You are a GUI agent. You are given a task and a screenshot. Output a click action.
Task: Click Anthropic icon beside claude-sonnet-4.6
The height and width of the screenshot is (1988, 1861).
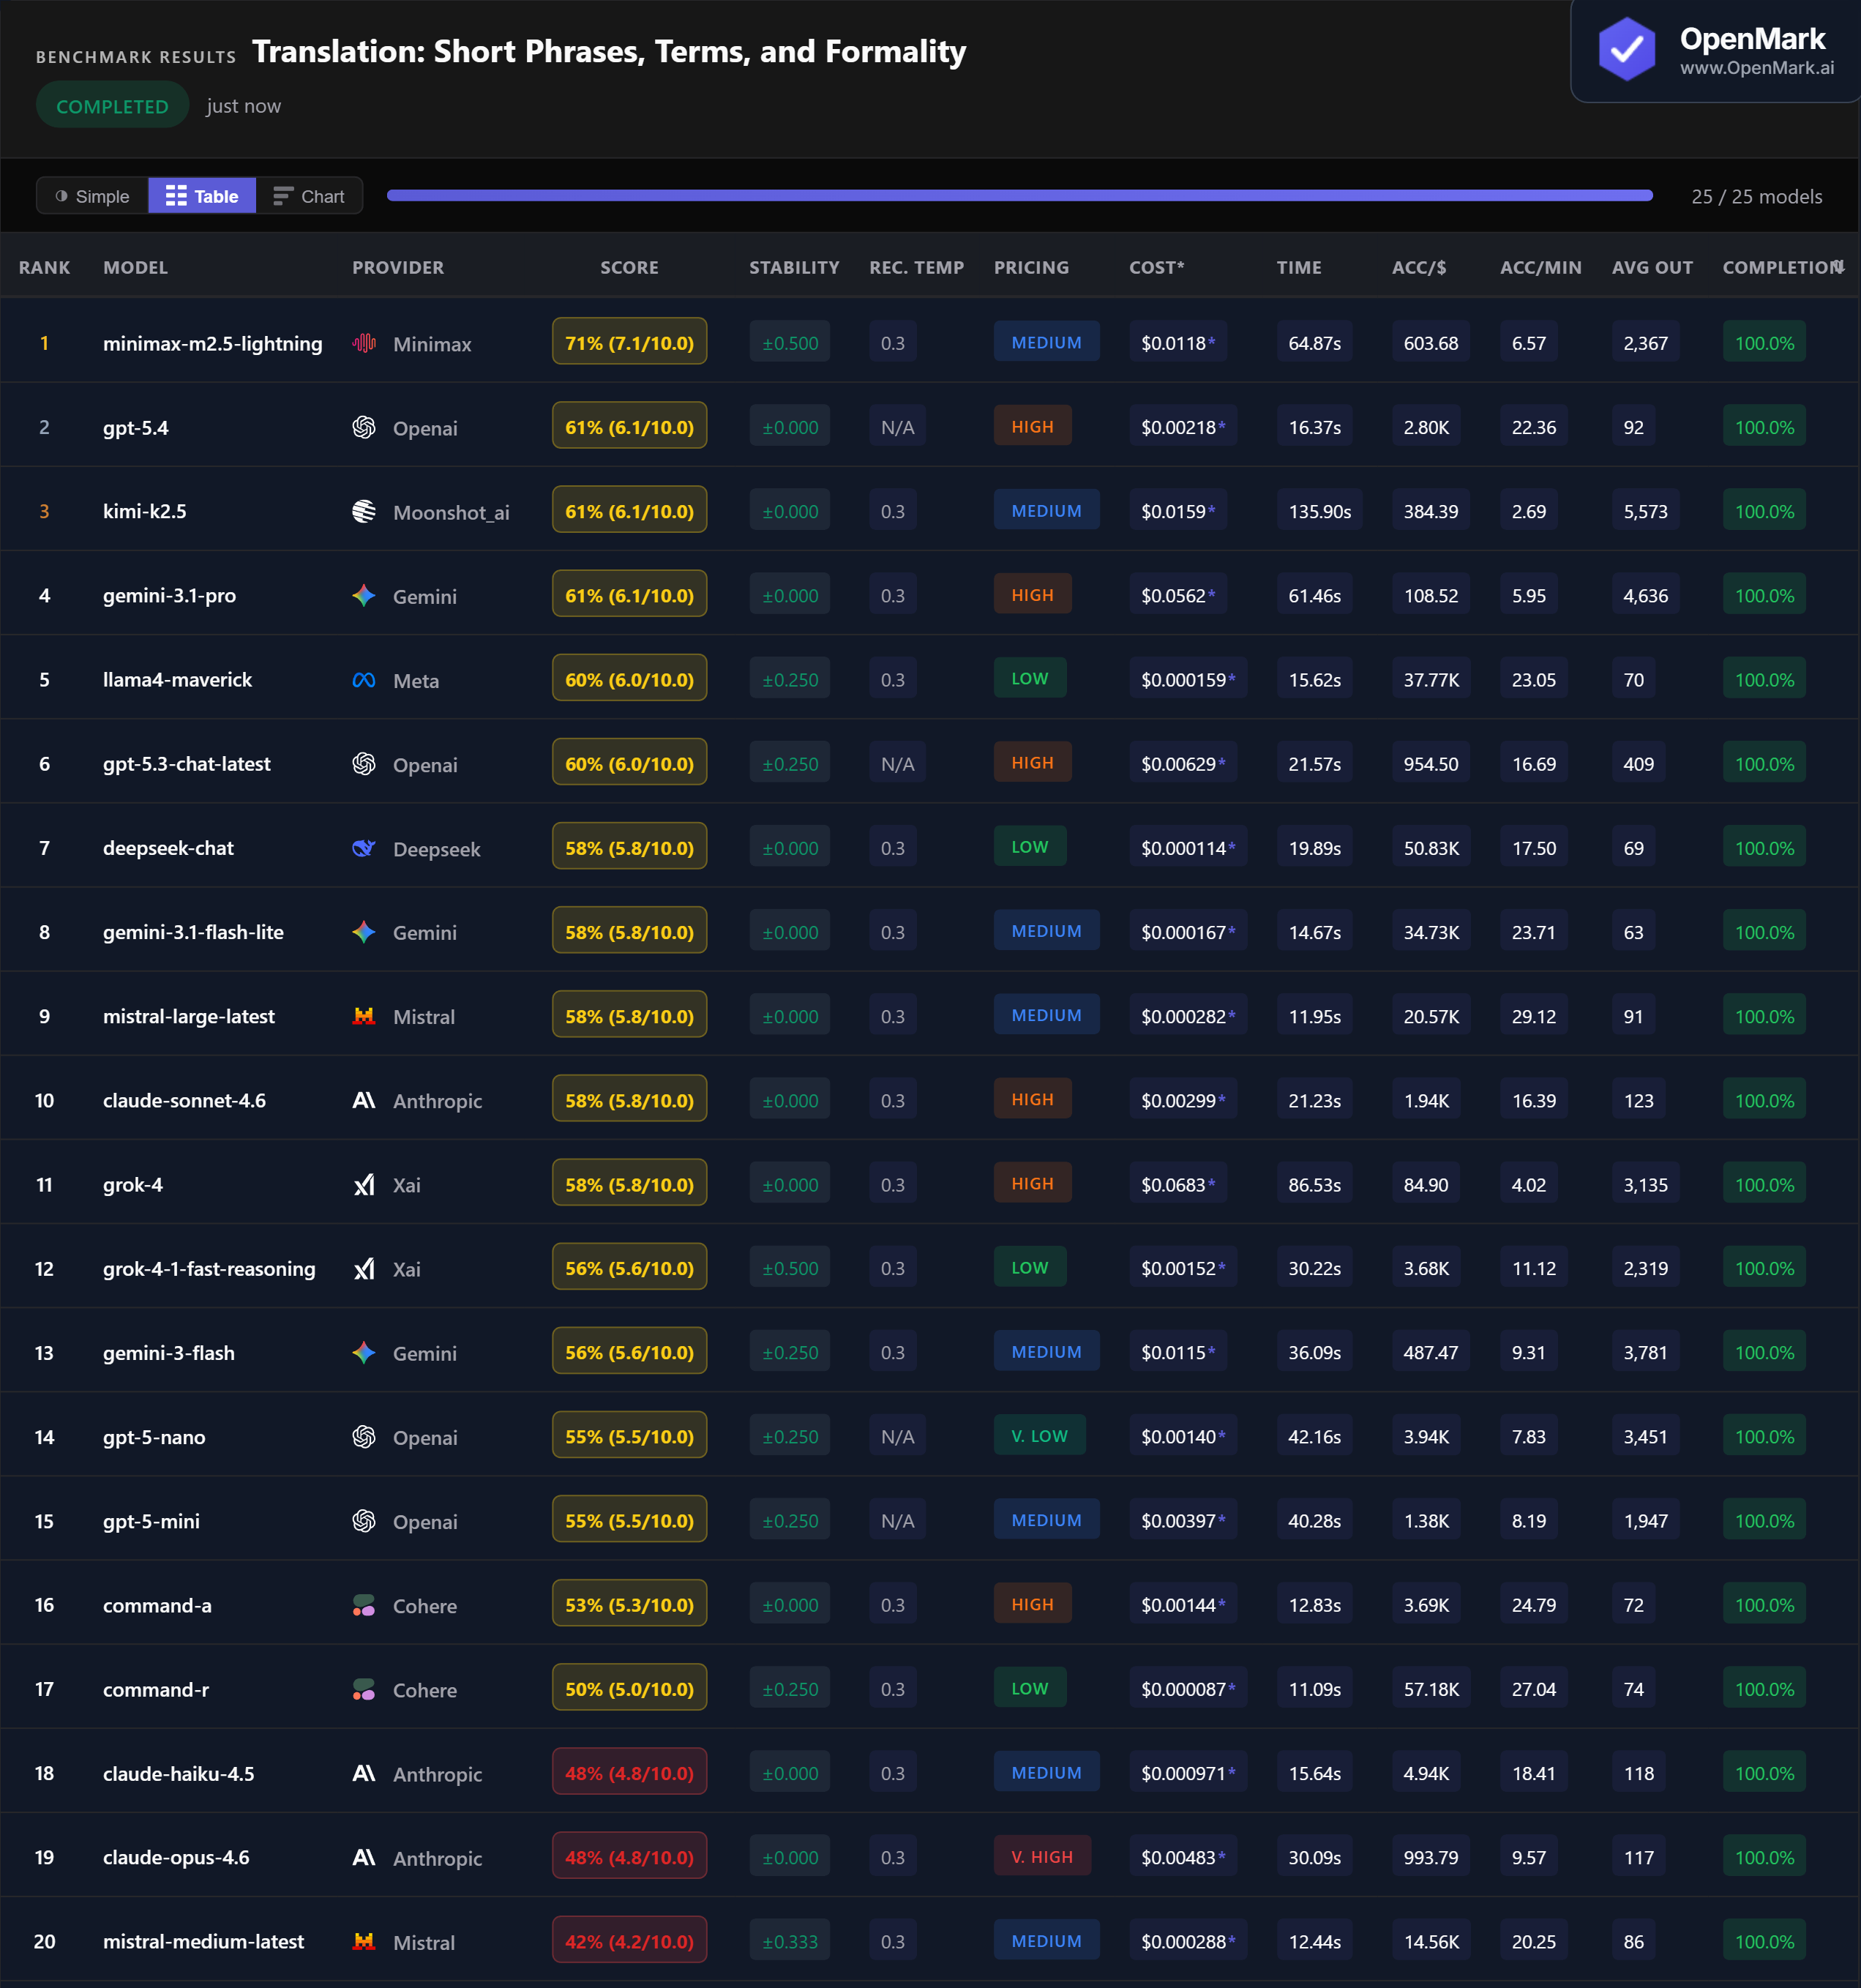click(x=364, y=1100)
